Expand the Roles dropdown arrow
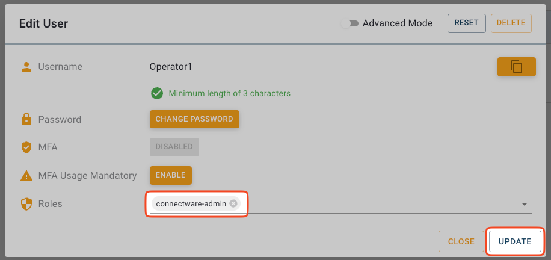The width and height of the screenshot is (551, 260). (x=524, y=205)
